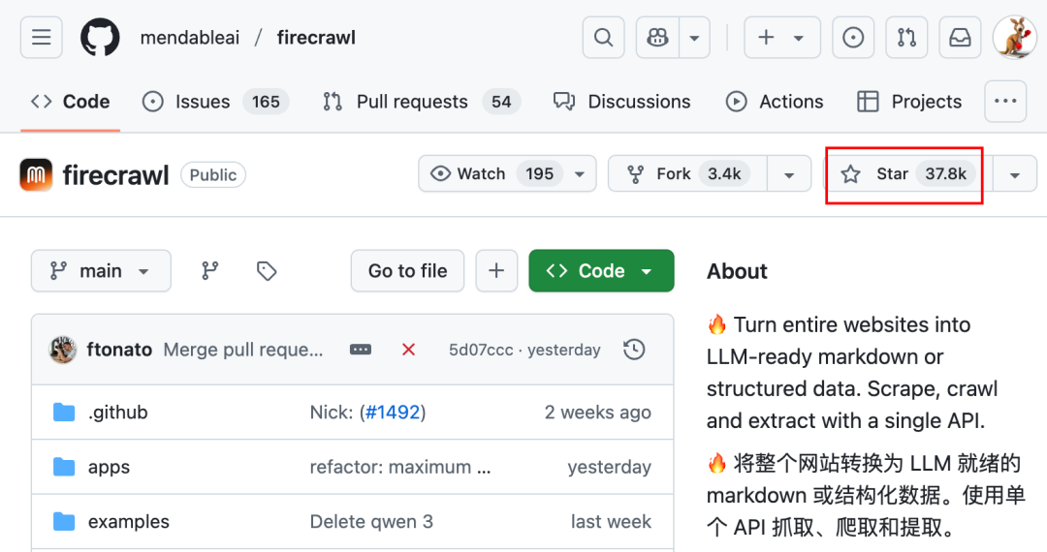Screen dimensions: 1047x552
Task: Open the search magnifier button
Action: click(604, 38)
